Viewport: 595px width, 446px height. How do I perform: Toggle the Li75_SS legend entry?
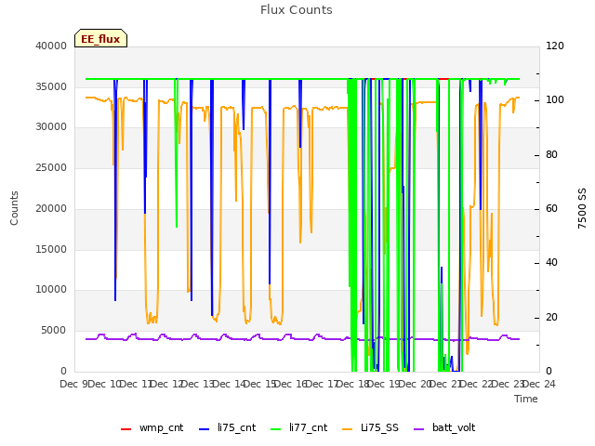click(x=370, y=427)
